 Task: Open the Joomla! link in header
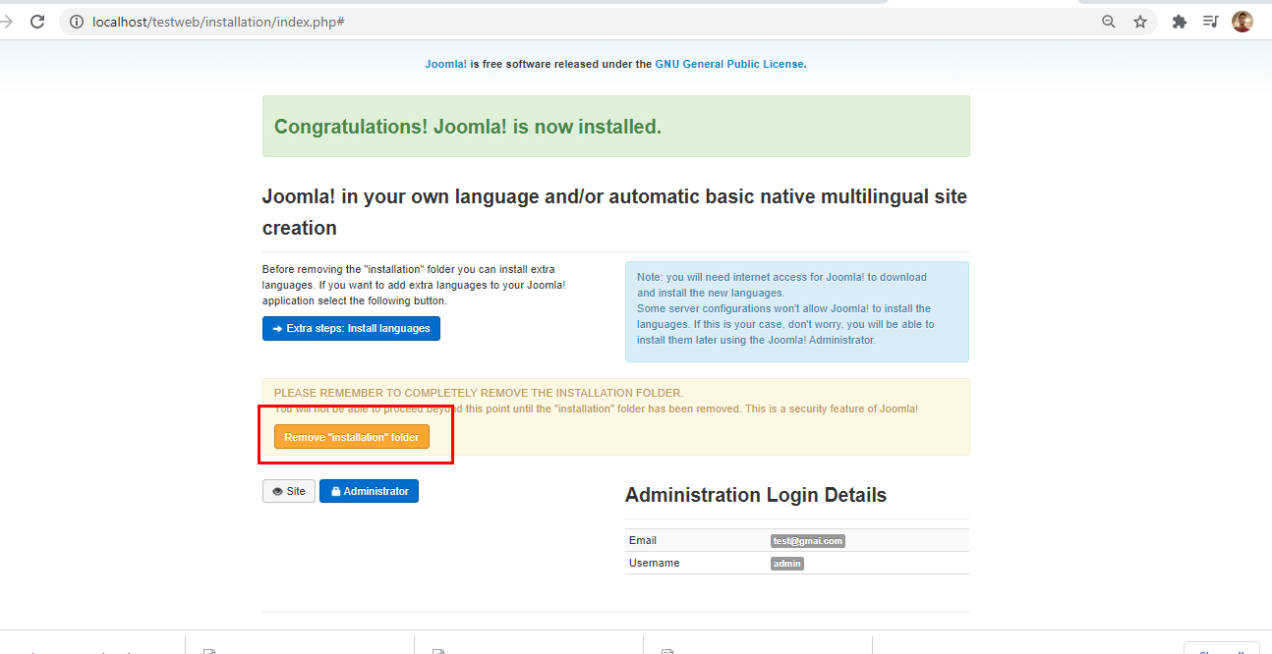(x=445, y=64)
